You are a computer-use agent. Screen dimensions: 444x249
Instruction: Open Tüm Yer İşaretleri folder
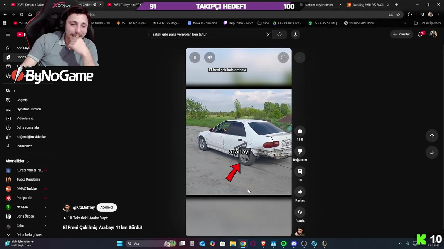427,23
